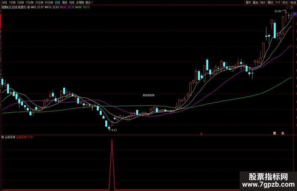Open the 统计 statistics button

click(x=263, y=2)
